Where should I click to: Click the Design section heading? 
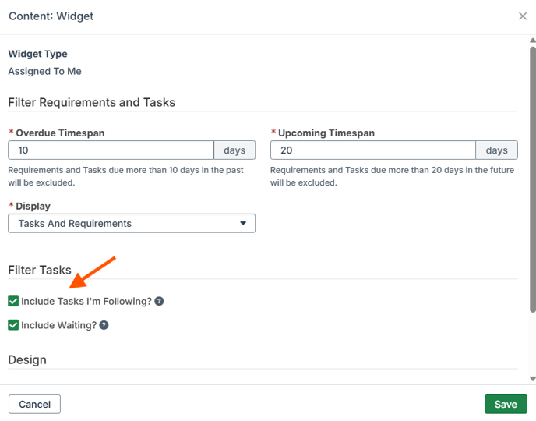point(27,359)
